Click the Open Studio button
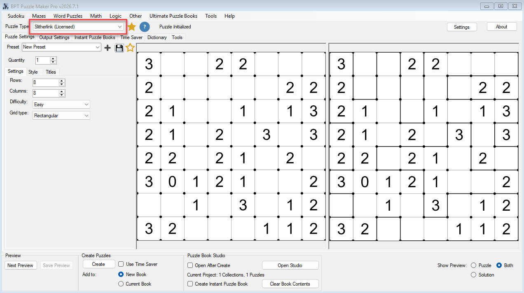 (x=290, y=265)
